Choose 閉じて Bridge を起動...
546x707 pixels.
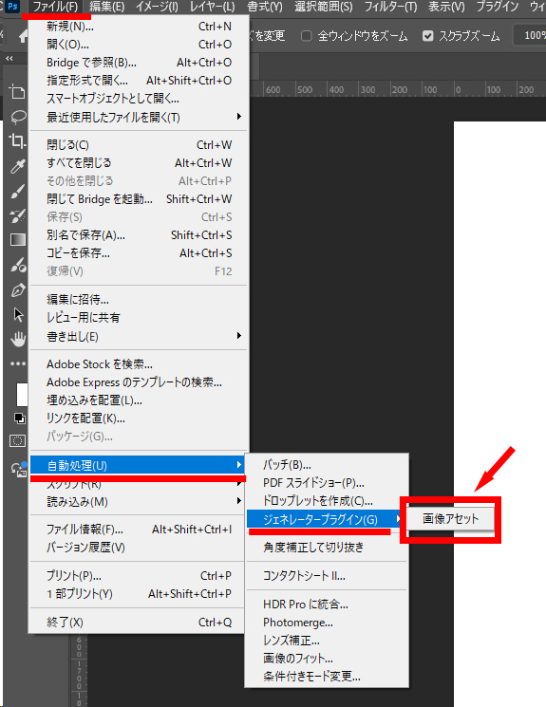pyautogui.click(x=139, y=199)
